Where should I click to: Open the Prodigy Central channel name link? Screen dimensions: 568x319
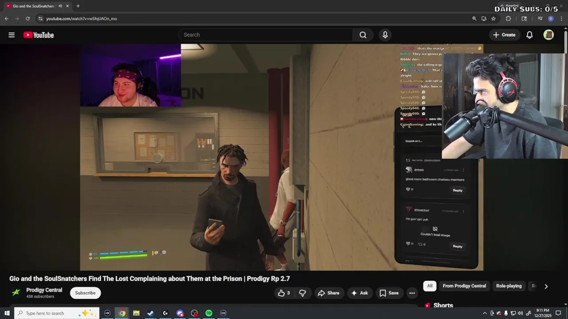(x=44, y=290)
